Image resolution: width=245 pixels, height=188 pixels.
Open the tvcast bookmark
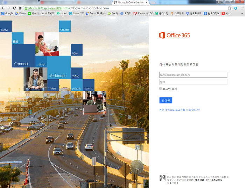point(62,13)
